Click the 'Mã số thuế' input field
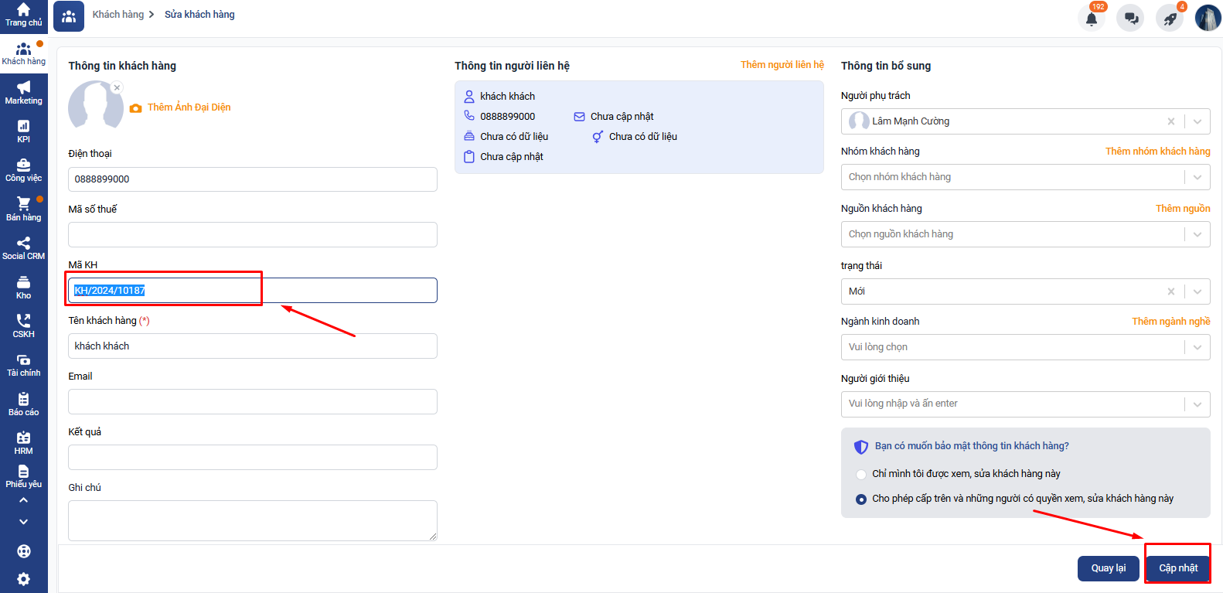 252,235
